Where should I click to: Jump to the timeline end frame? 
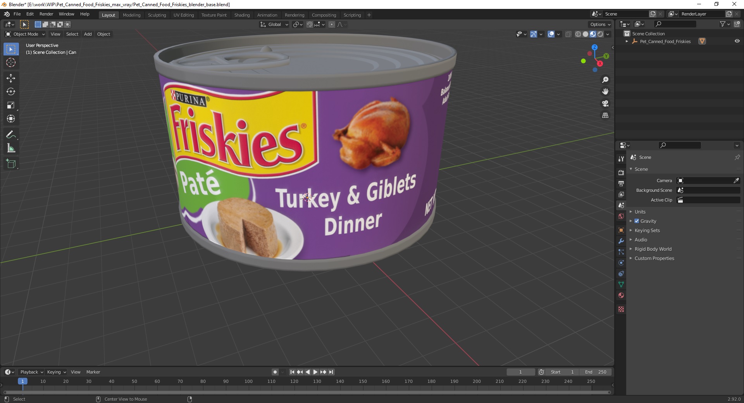[331, 372]
